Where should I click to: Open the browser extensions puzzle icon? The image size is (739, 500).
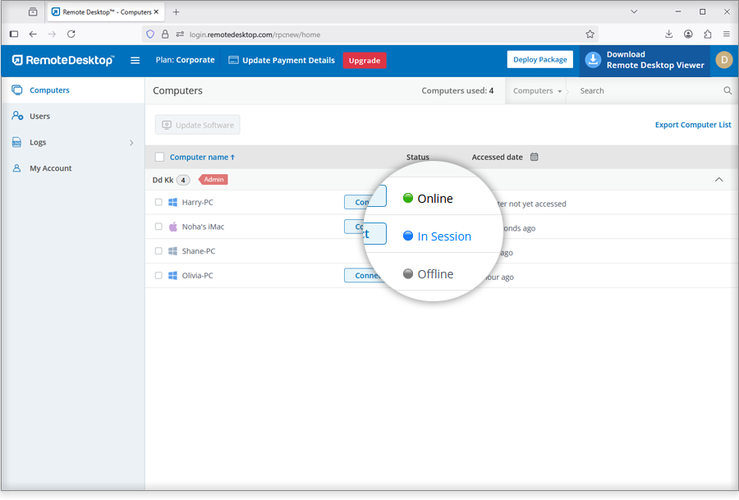(707, 34)
